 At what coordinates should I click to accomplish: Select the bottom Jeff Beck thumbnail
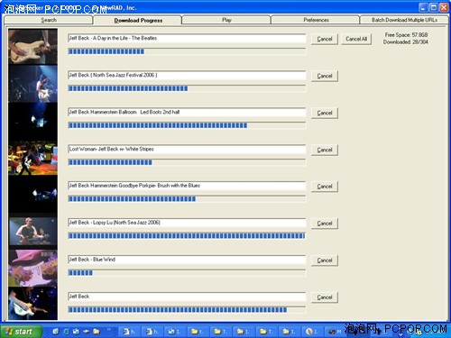point(32,304)
